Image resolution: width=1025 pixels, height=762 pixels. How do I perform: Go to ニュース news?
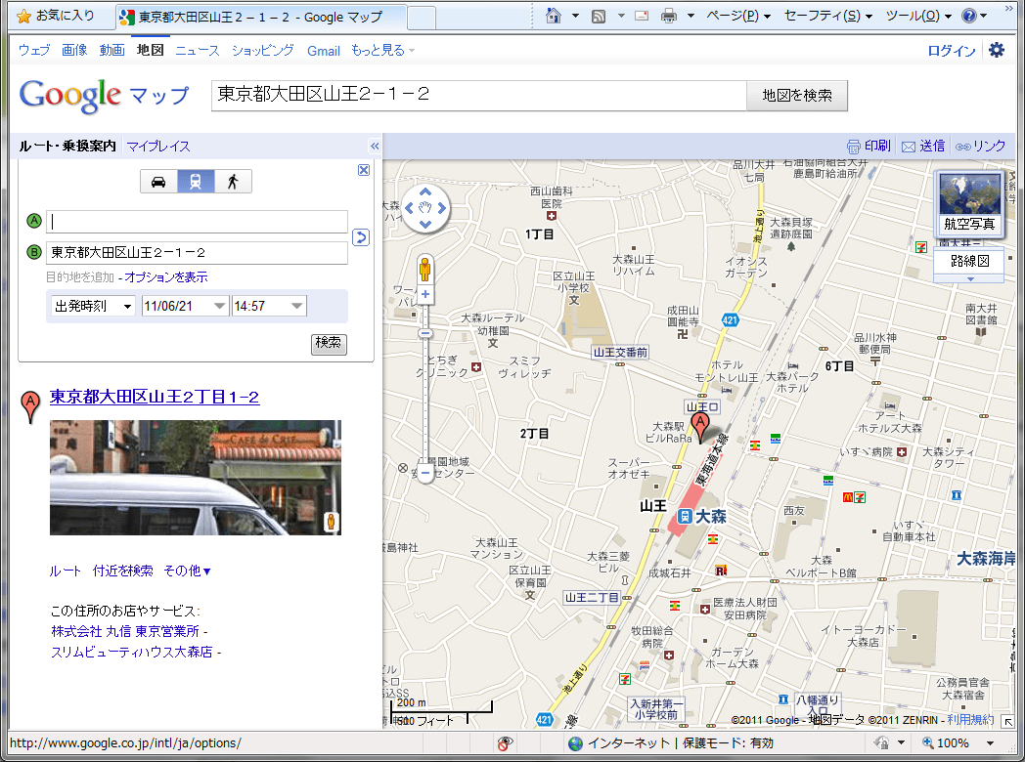tap(198, 50)
